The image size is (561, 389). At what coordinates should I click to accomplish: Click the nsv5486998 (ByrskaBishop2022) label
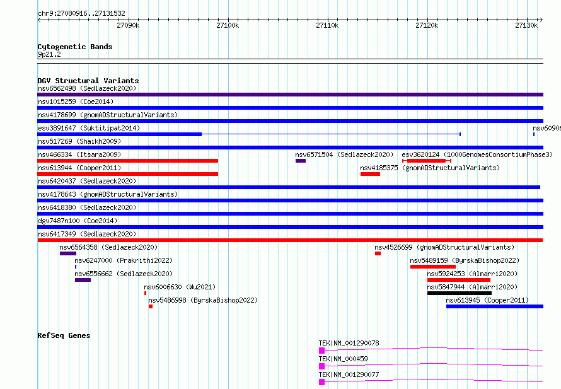[x=203, y=300]
